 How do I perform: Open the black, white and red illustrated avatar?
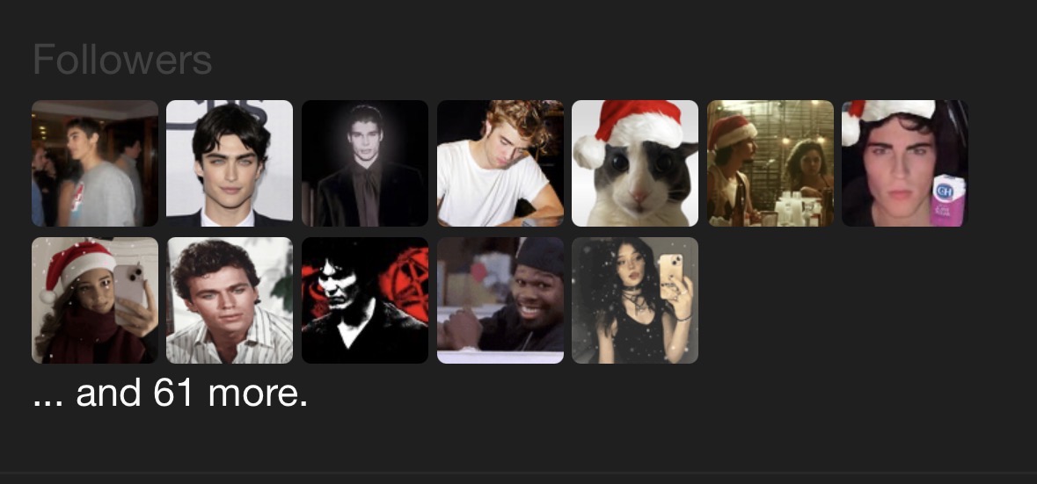tap(365, 300)
